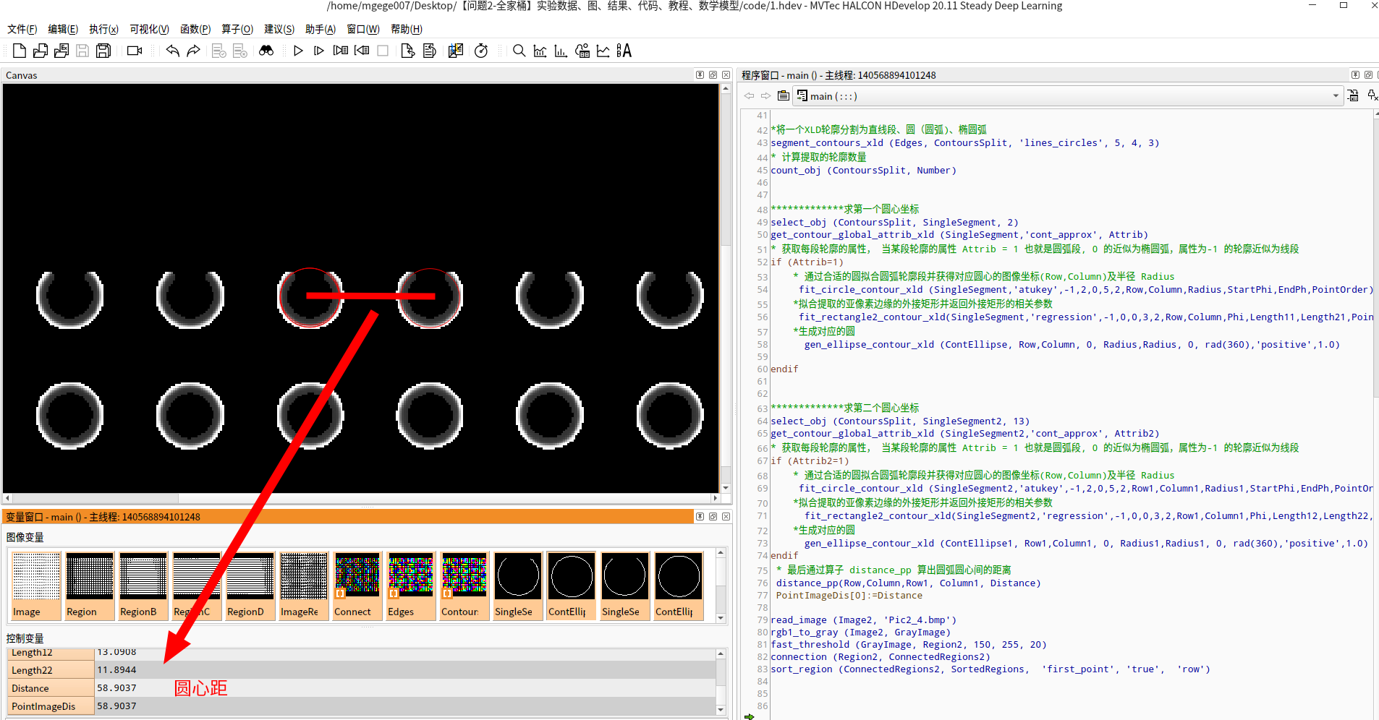Click the Distance control variable row
Viewport: 1379px width, 720px height.
click(x=362, y=688)
